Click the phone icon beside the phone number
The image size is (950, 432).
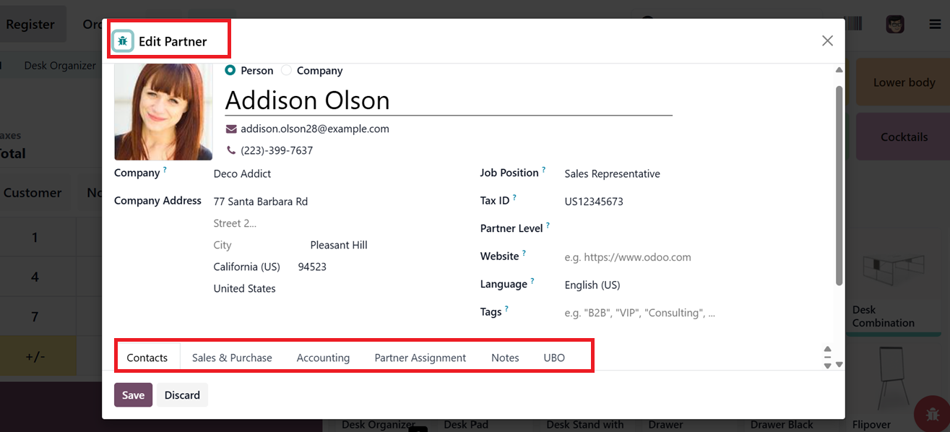tap(231, 151)
